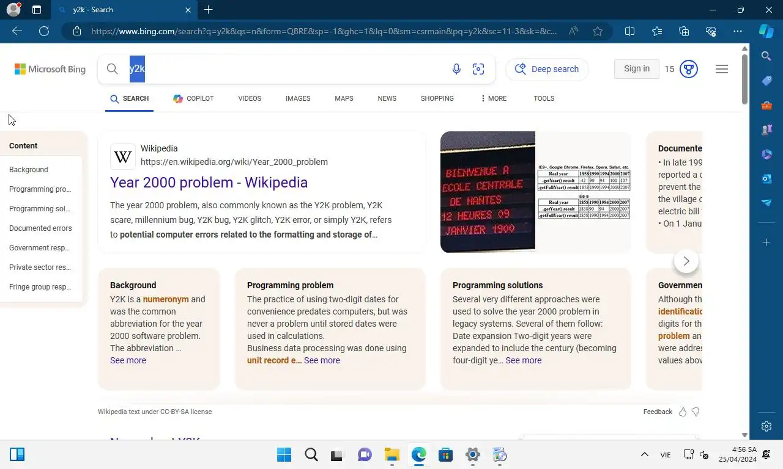Viewport: 783px width, 469px height.
Task: Open the Y2K display board thumbnail
Action: pyautogui.click(x=488, y=192)
